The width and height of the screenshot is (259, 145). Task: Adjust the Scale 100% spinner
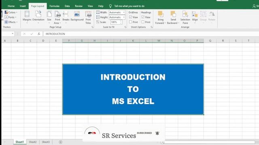click(121, 22)
